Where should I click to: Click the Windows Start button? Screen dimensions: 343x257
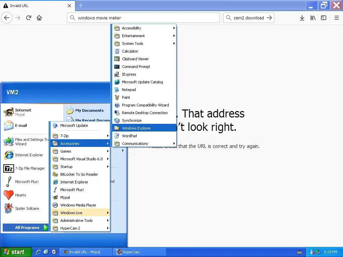(16, 252)
